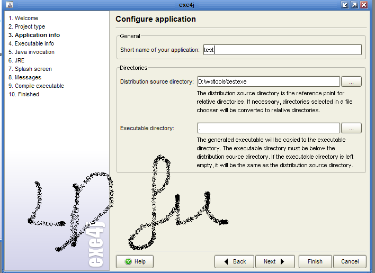Image resolution: width=375 pixels, height=273 pixels.
Task: Minimize the exe4j window
Action: coord(345,5)
